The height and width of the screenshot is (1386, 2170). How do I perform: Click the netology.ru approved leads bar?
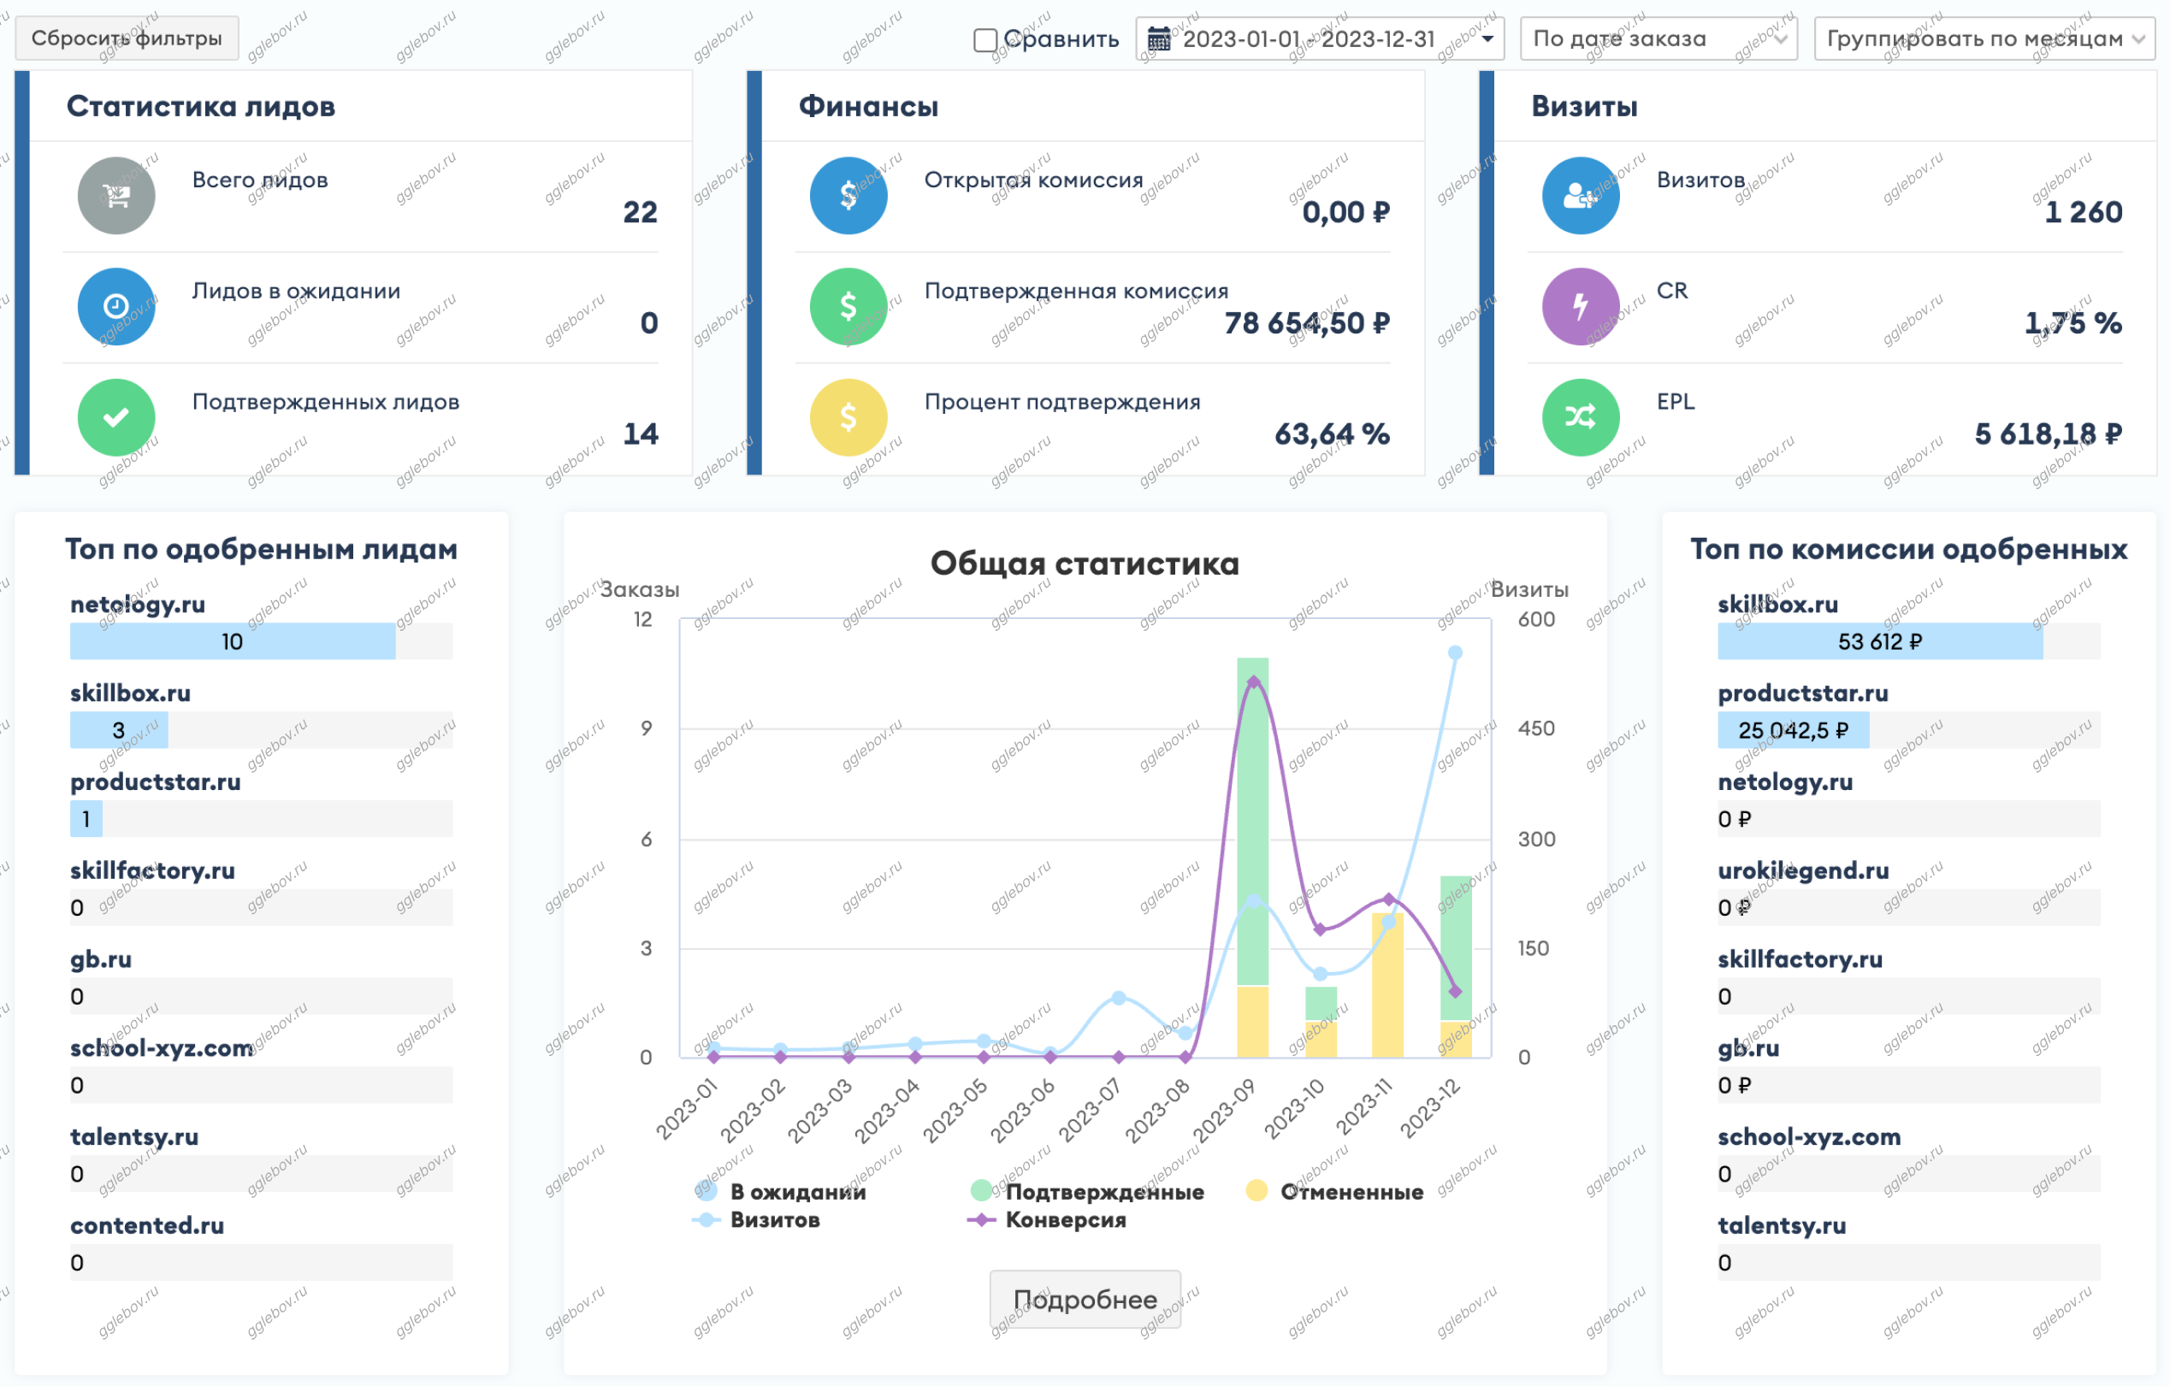[233, 641]
